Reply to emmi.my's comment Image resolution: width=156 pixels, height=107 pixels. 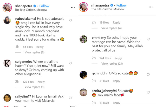tap(118, 58)
